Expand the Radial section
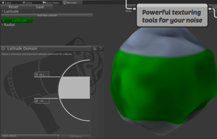 click(x=2, y=25)
